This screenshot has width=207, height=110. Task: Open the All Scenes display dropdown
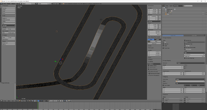(178, 6)
